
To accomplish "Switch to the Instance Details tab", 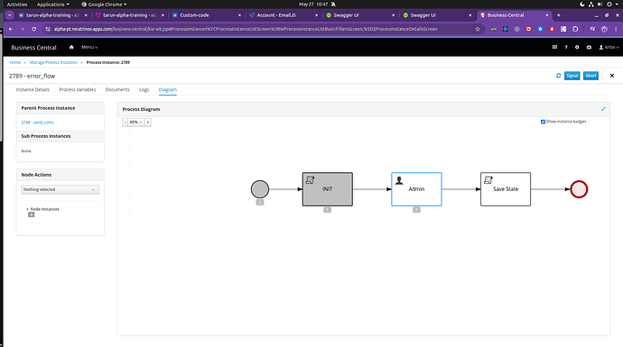I will point(33,89).
